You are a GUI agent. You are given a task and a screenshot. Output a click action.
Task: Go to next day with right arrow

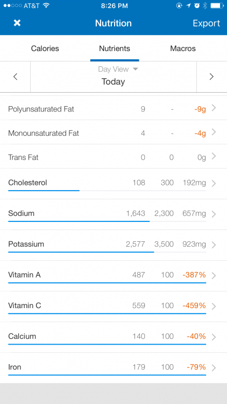211,76
